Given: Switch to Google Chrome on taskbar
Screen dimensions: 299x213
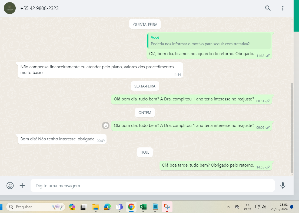Looking at the screenshot, I should [x=131, y=207].
